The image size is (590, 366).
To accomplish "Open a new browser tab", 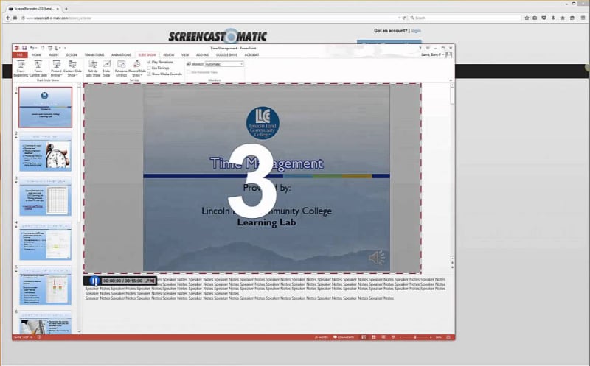I will pos(66,9).
